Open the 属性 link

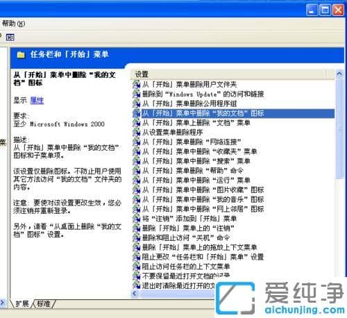[37, 101]
